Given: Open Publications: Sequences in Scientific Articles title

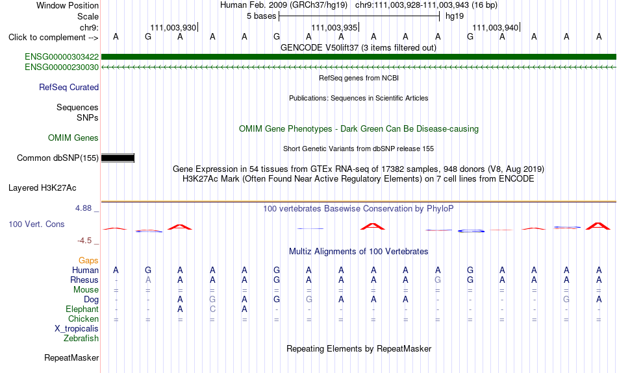Looking at the screenshot, I should click(x=359, y=98).
